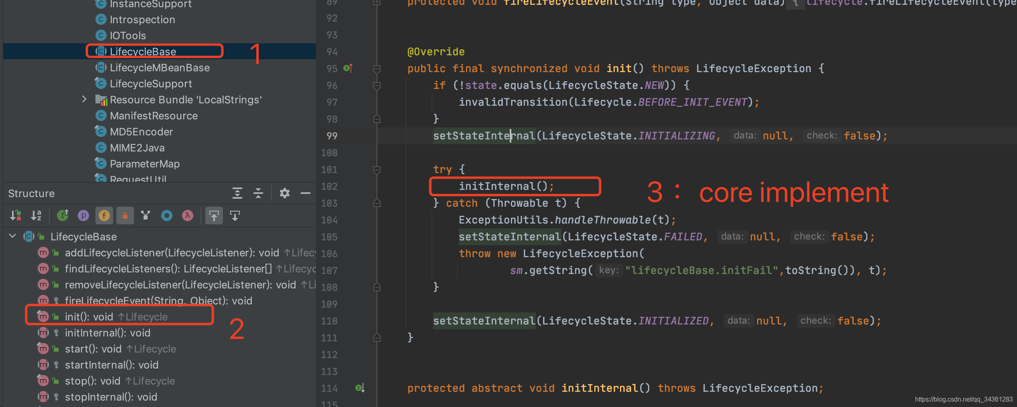1017x407 pixels.
Task: Click BEFORE_INIT_EVENT constant
Action: [x=693, y=102]
